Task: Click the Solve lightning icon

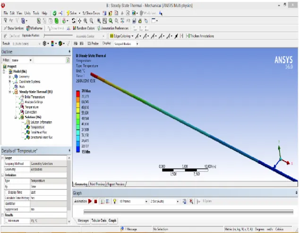Action: pos(68,13)
